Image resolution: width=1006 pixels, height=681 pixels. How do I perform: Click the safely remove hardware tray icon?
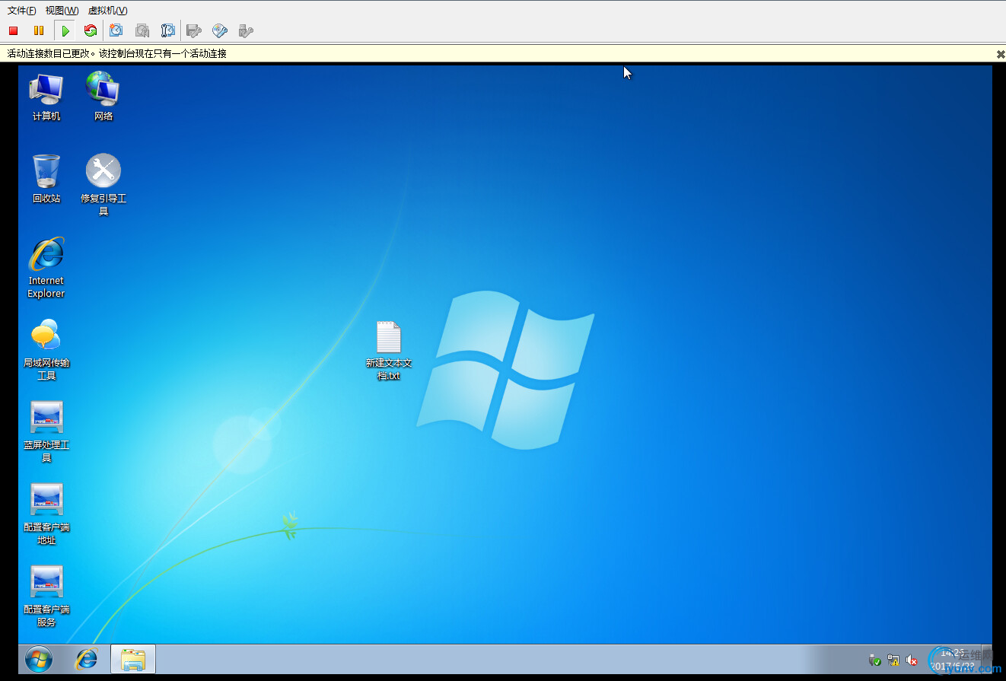click(875, 660)
